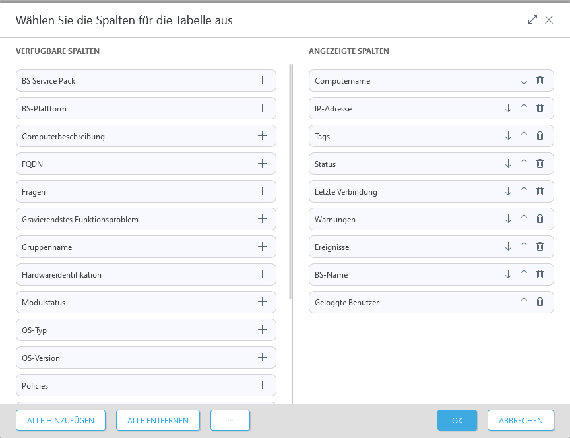Select the Letzte Verbindung label
Screen dimensions: 570x438
tap(346, 192)
